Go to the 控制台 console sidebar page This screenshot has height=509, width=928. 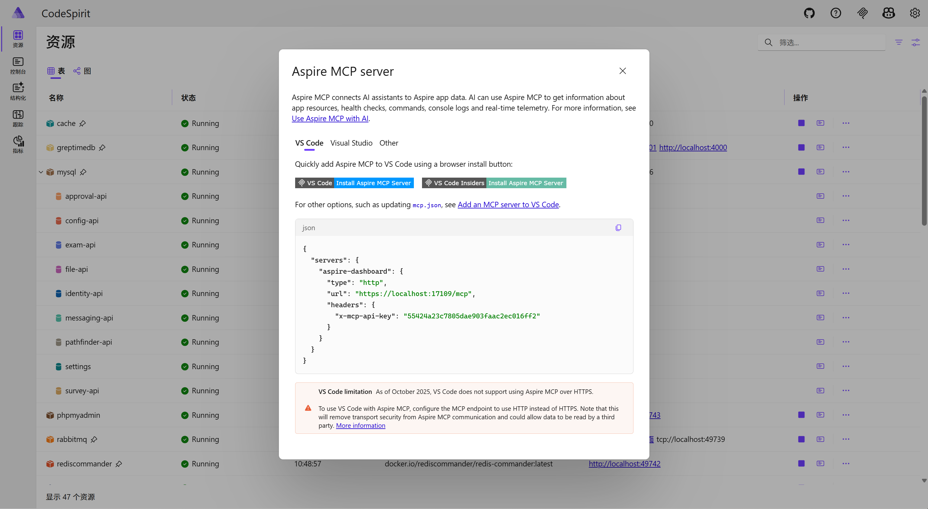[x=18, y=66]
